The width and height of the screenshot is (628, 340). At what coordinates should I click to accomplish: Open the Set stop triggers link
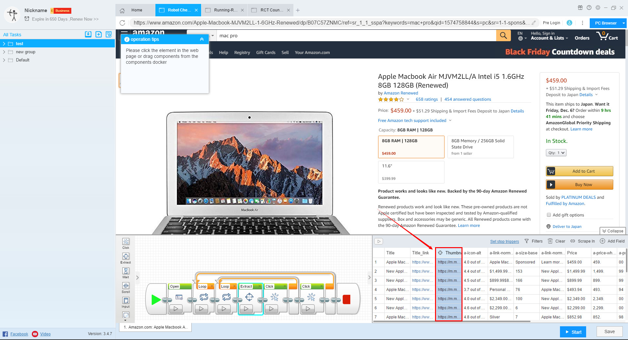point(504,242)
